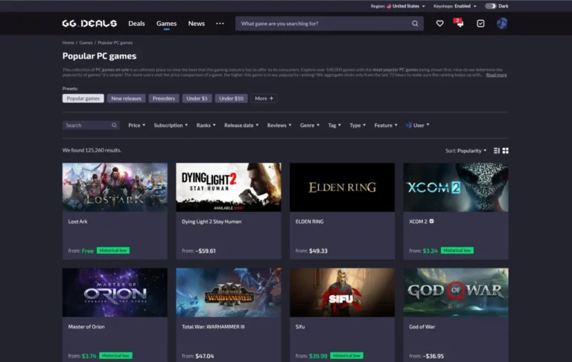Open the Keyshops Enabled dropdown
The width and height of the screenshot is (572, 362).
click(455, 6)
